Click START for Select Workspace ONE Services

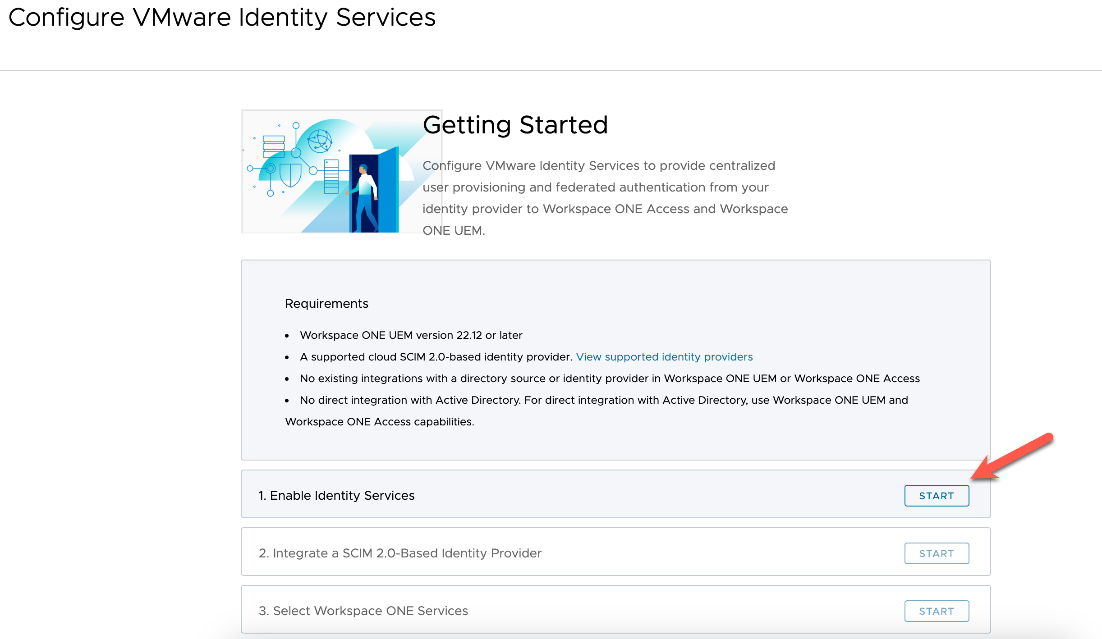pos(936,611)
